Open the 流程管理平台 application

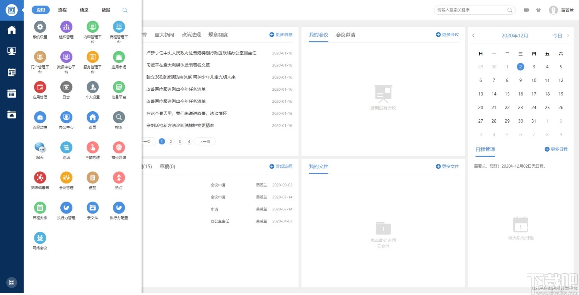coord(119,30)
